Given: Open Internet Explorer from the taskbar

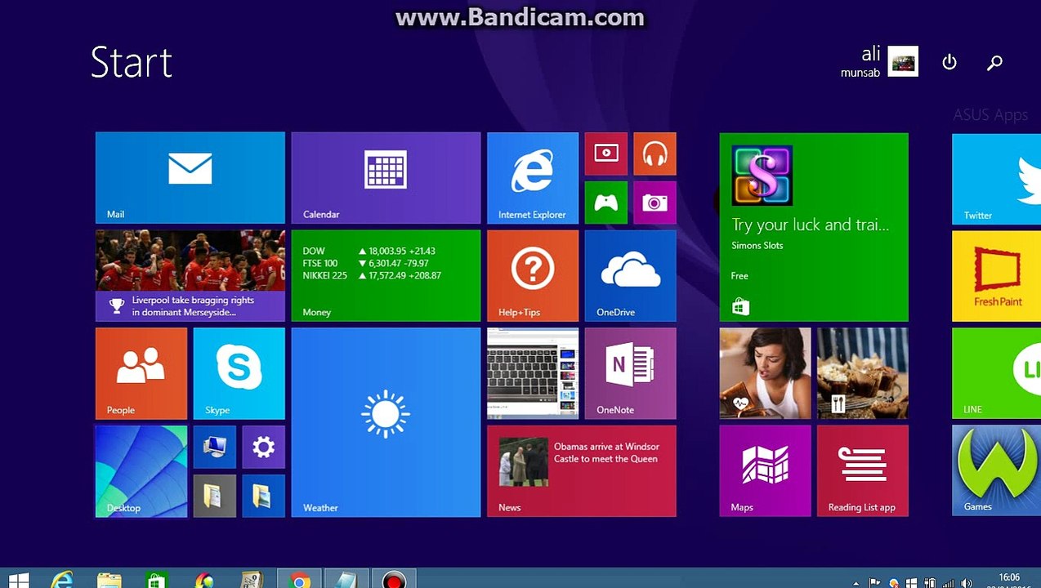Looking at the screenshot, I should [62, 580].
